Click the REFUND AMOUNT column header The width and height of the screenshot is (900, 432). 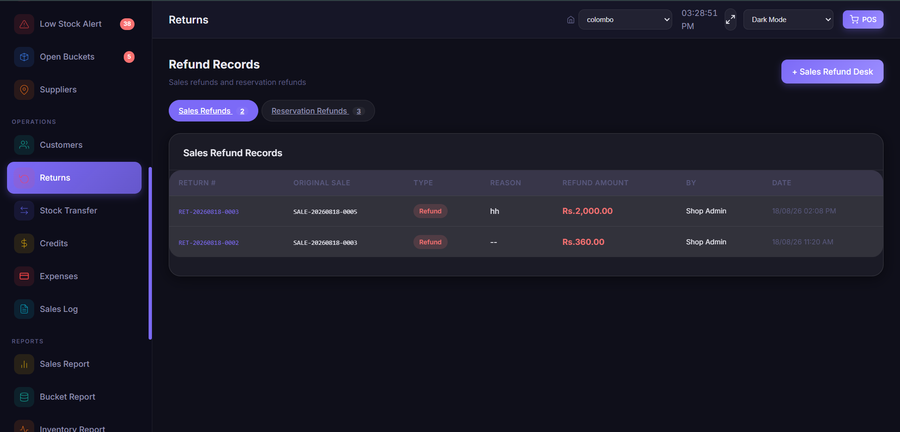coord(595,183)
